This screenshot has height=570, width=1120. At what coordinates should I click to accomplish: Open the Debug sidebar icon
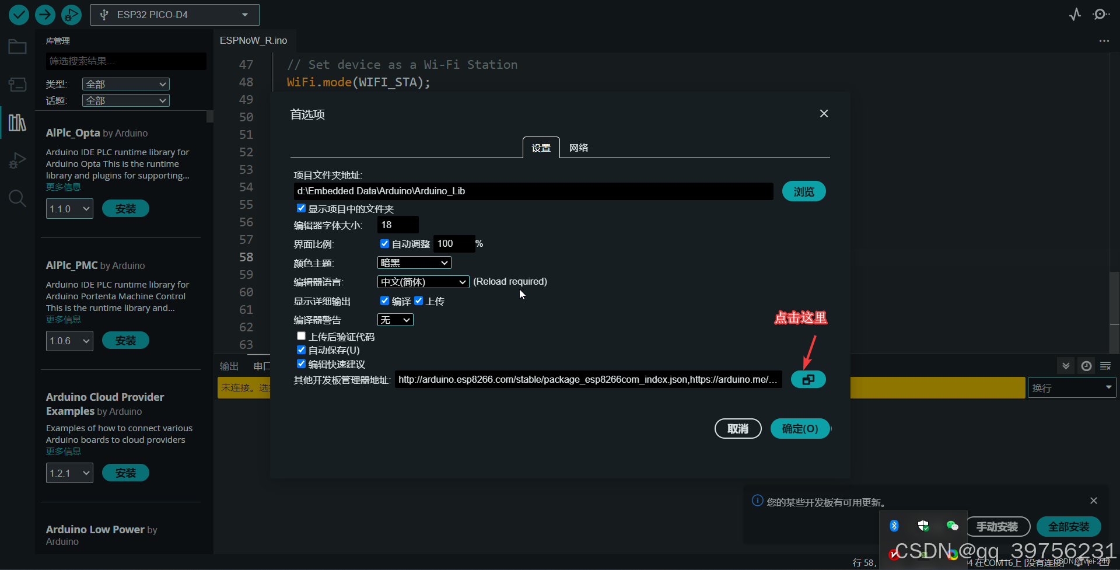(x=17, y=160)
